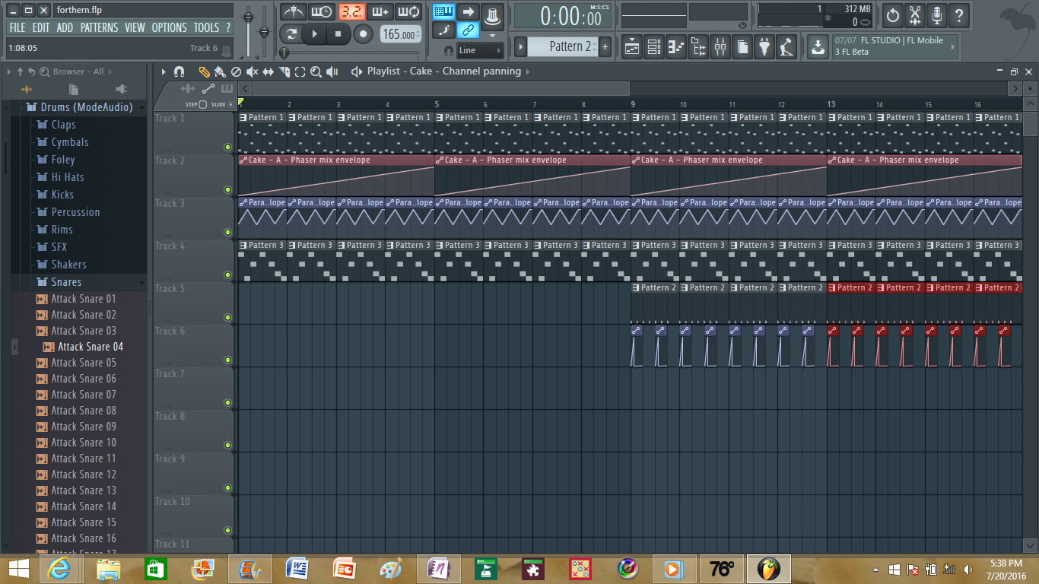Toggle the Slide option
This screenshot has width=1039, height=584.
tap(231, 104)
